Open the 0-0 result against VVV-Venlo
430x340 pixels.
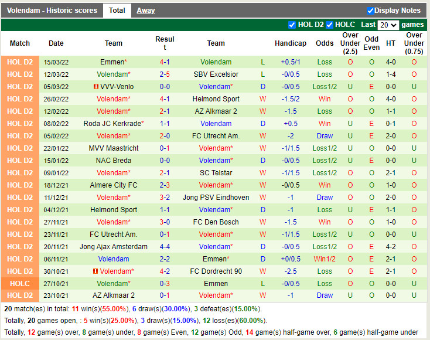[165, 87]
